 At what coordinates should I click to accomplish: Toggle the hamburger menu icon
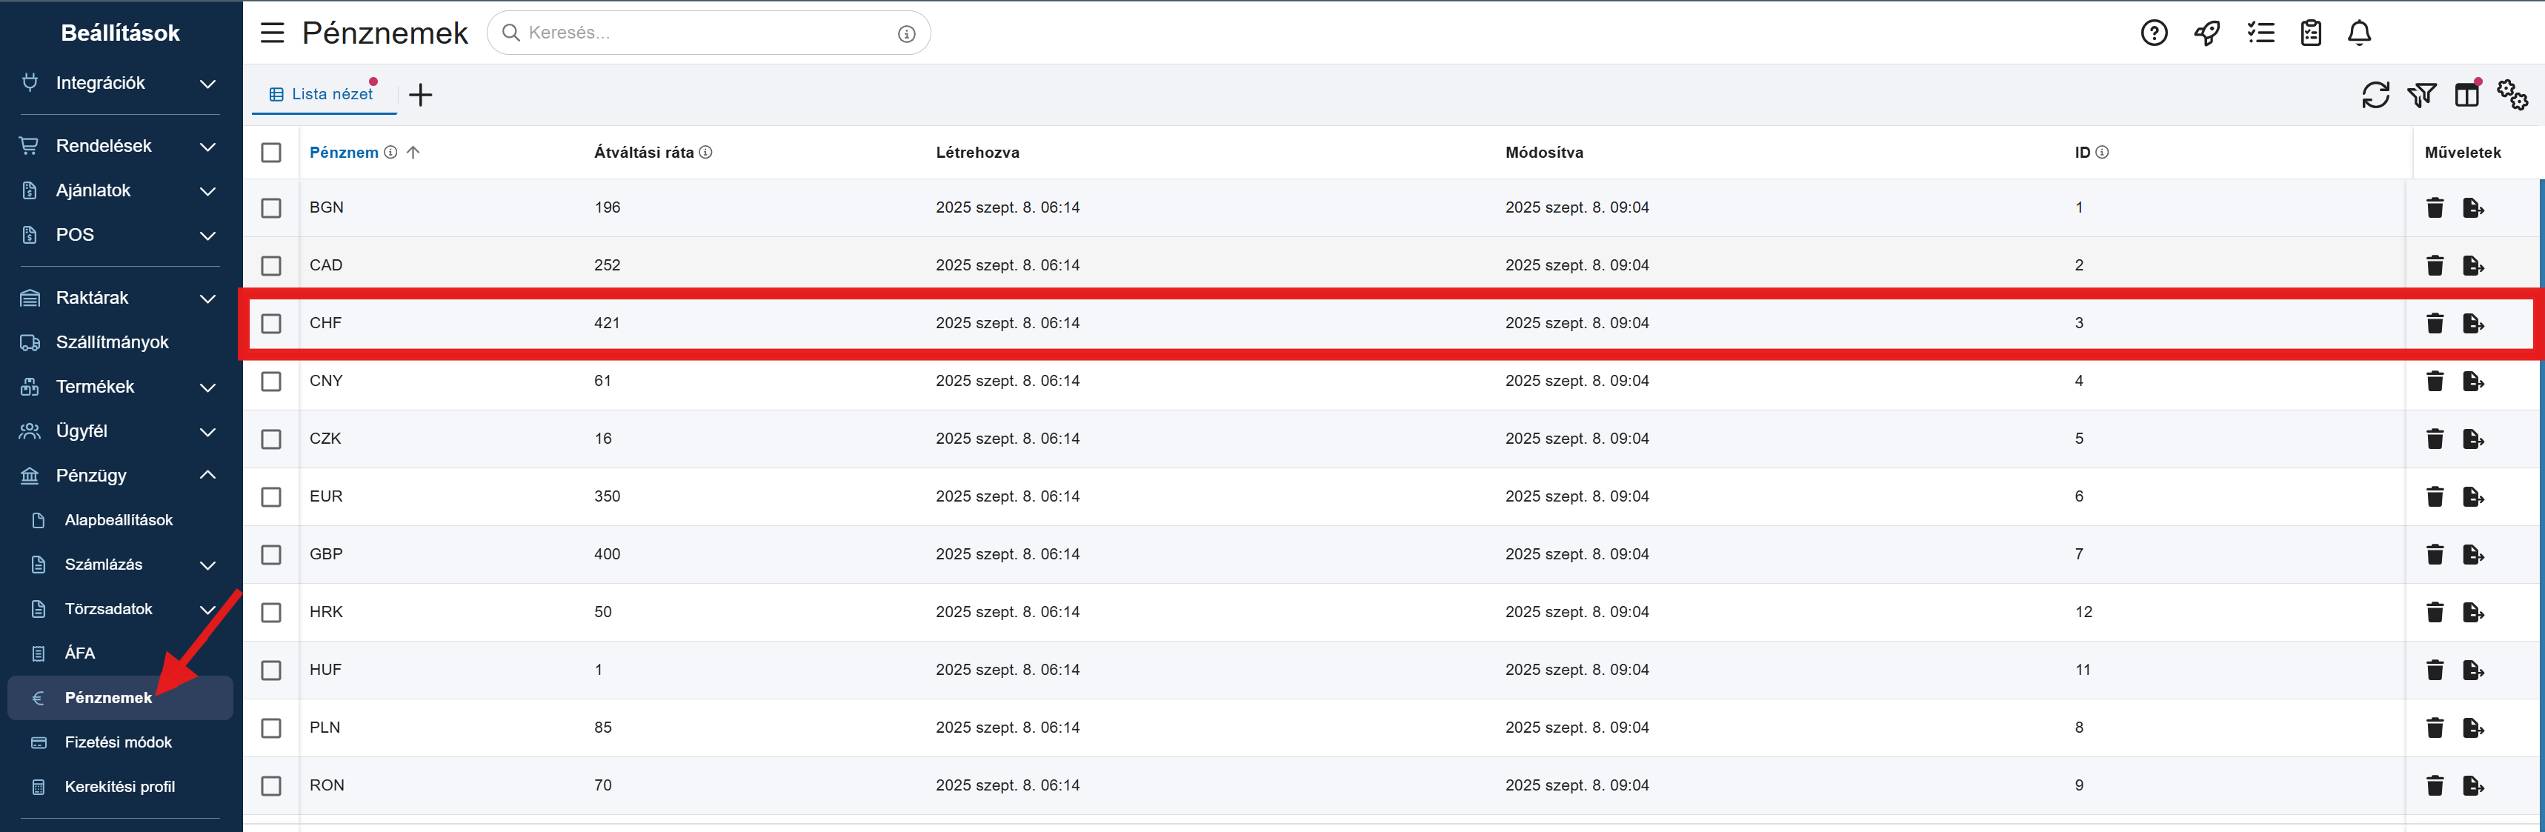tap(272, 33)
